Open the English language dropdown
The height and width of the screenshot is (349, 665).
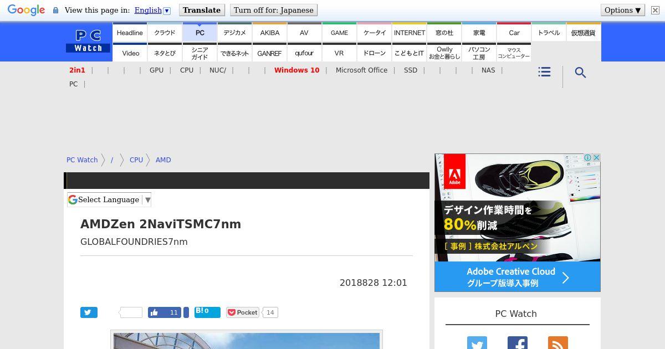[152, 10]
